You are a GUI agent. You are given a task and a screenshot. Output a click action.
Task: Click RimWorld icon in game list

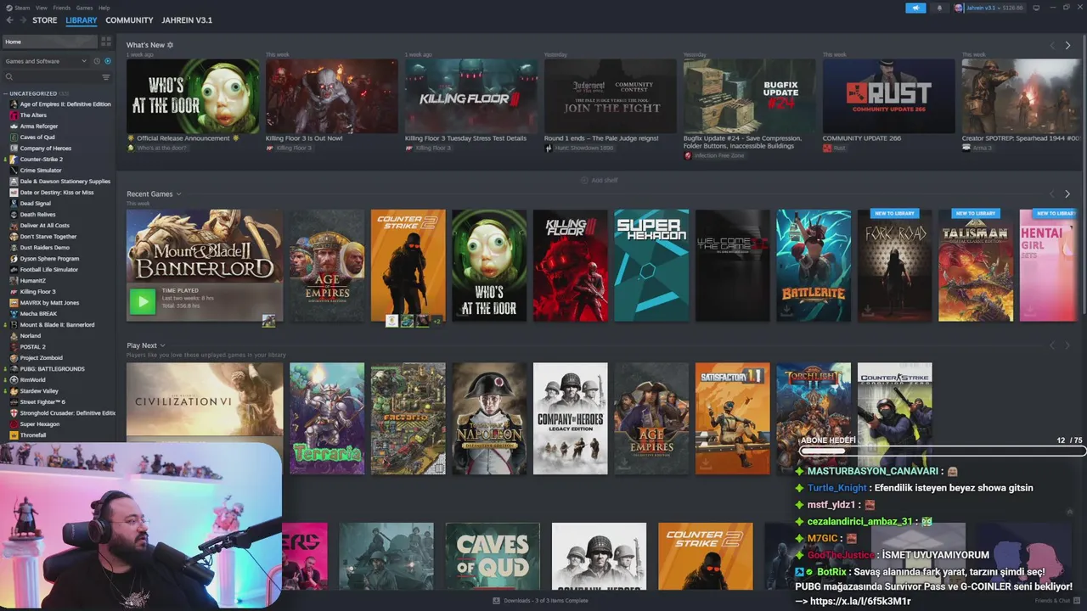coord(14,380)
